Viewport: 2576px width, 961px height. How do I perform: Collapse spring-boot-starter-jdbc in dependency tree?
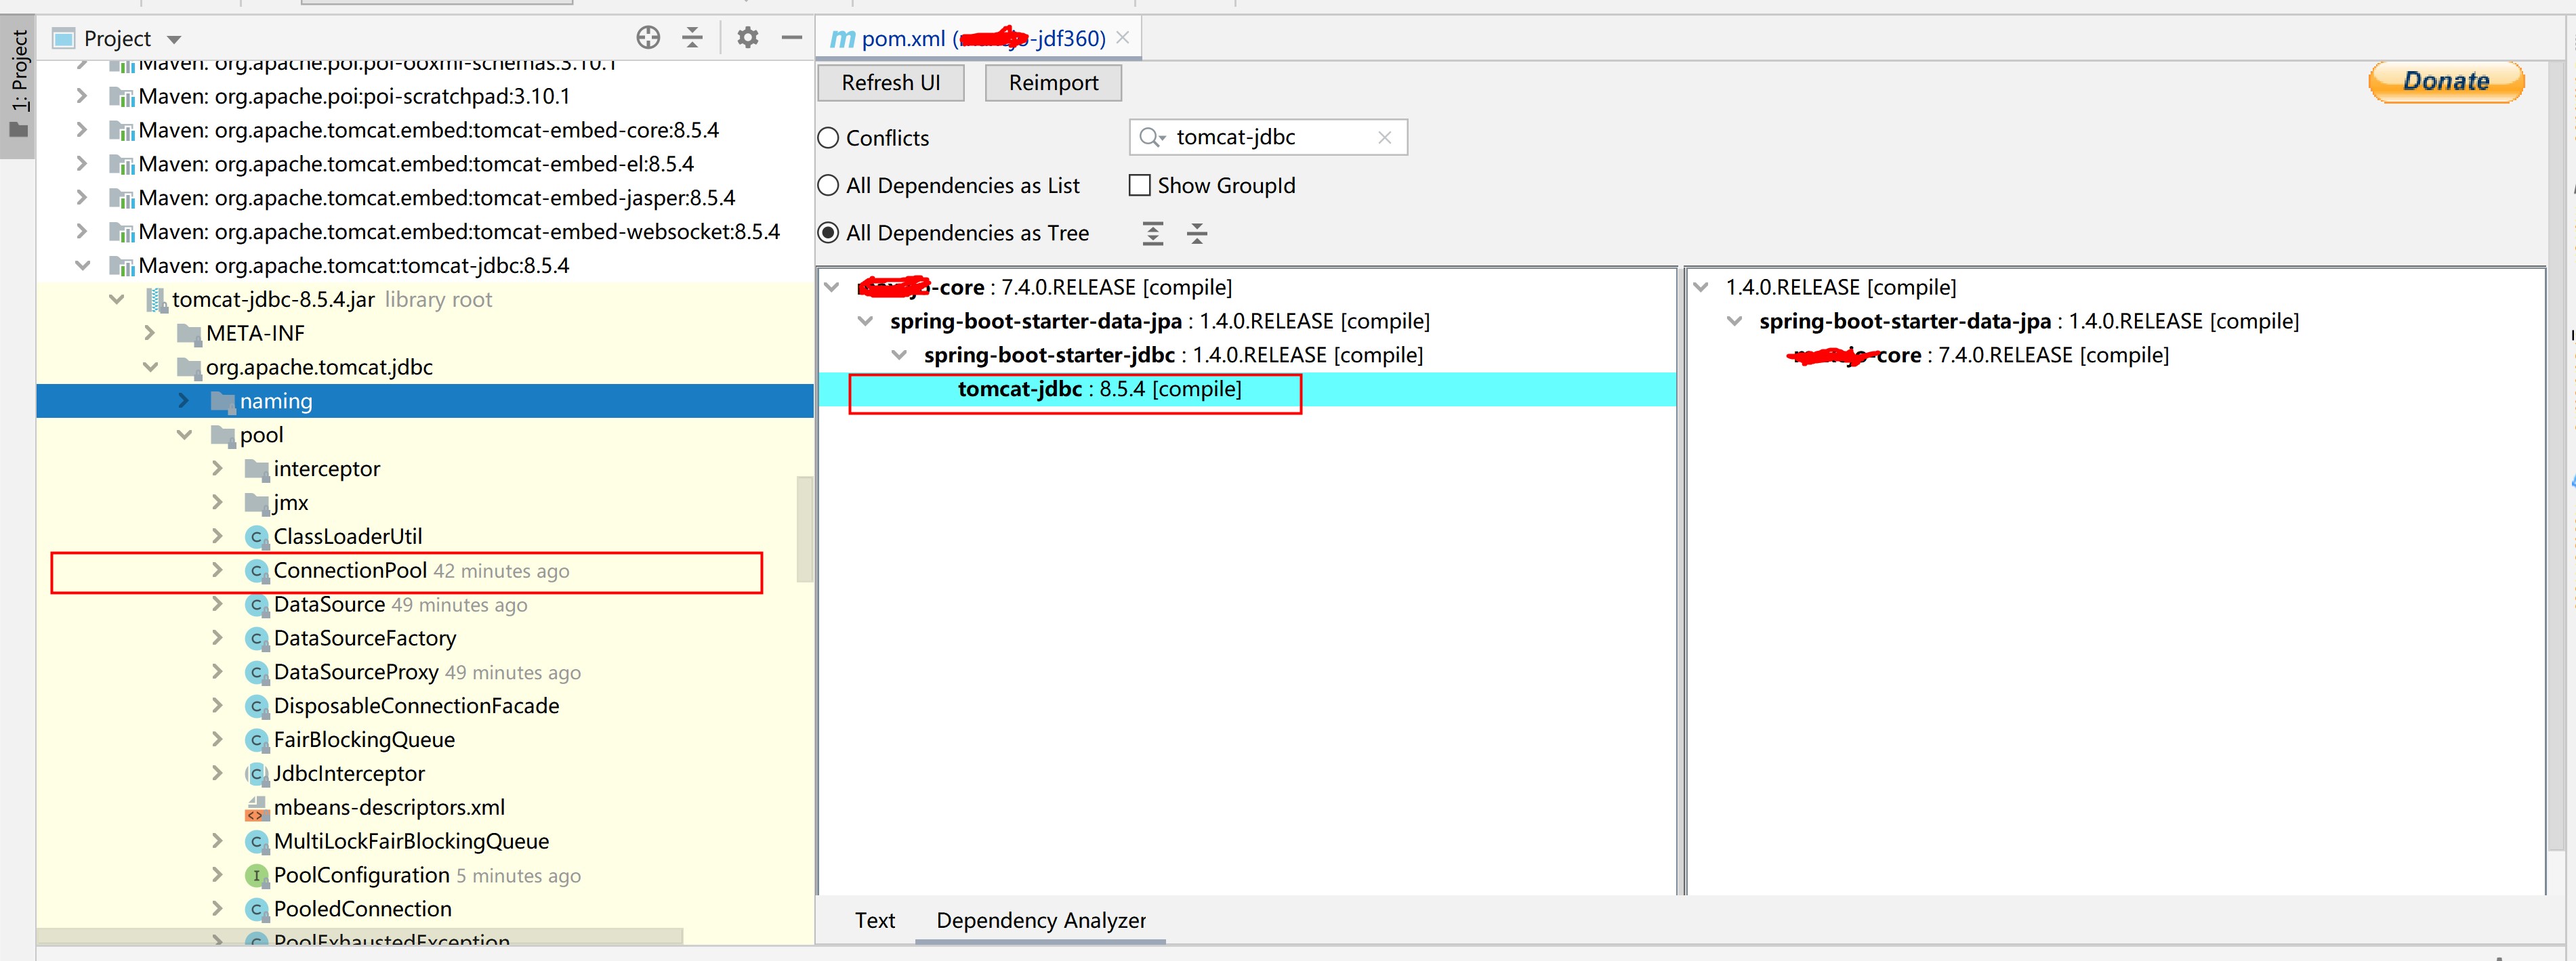899,355
